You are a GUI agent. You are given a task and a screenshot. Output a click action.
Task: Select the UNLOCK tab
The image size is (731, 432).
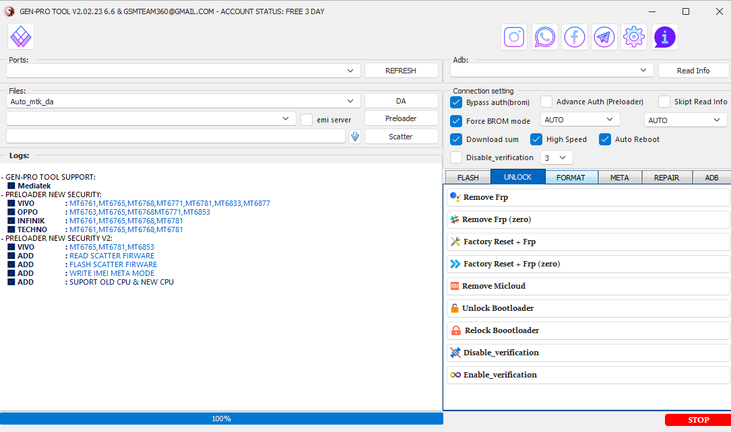[517, 177]
